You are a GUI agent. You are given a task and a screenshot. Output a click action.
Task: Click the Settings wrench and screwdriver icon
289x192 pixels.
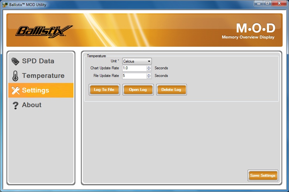(16, 90)
